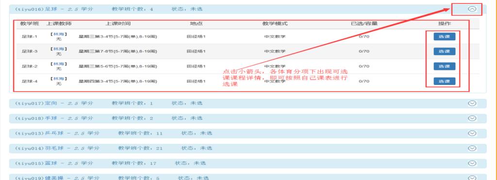Open teacher link 林海 in 足球-3 row
Image resolution: width=497 pixels, height=180 pixels.
[59, 49]
